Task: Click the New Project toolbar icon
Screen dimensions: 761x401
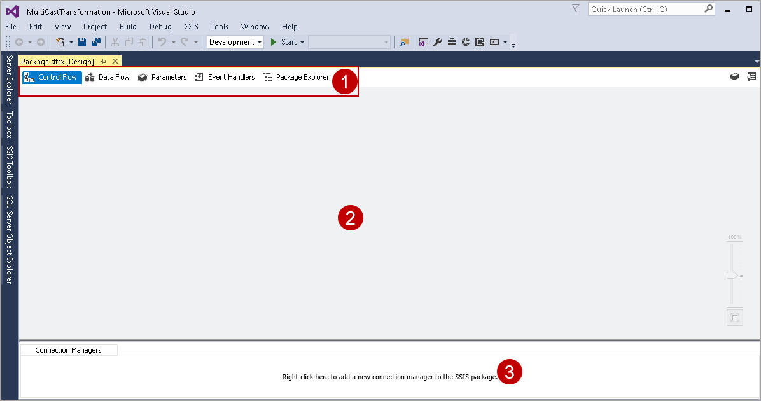Action: click(x=60, y=42)
